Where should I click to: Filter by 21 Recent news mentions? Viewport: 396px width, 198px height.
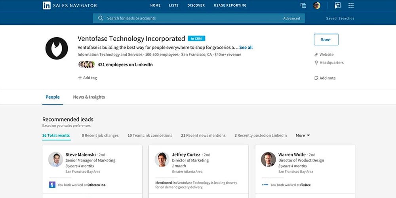point(203,135)
